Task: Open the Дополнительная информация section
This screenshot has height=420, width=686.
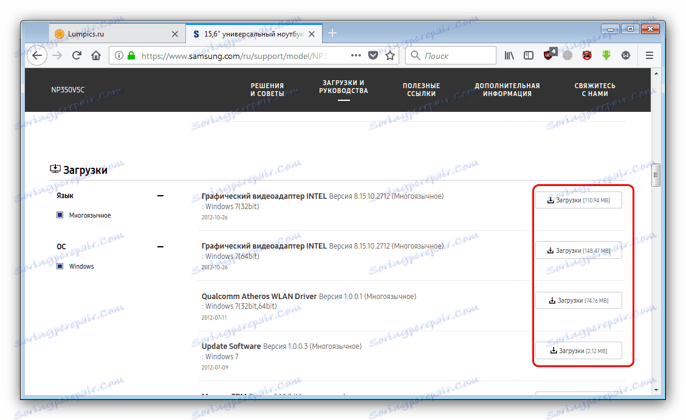Action: [507, 90]
